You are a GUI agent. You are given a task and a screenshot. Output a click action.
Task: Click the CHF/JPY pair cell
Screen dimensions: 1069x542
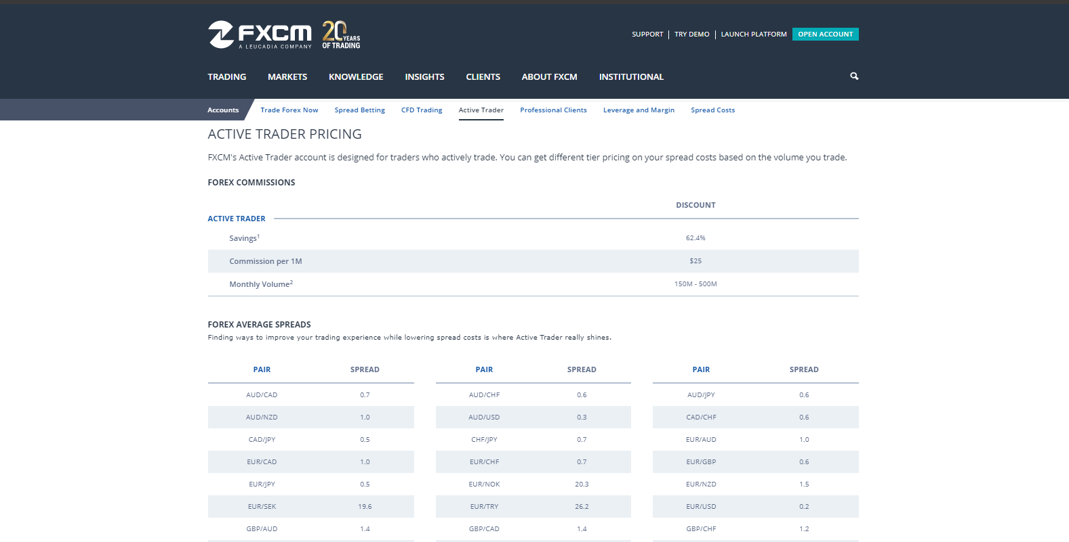pos(484,440)
